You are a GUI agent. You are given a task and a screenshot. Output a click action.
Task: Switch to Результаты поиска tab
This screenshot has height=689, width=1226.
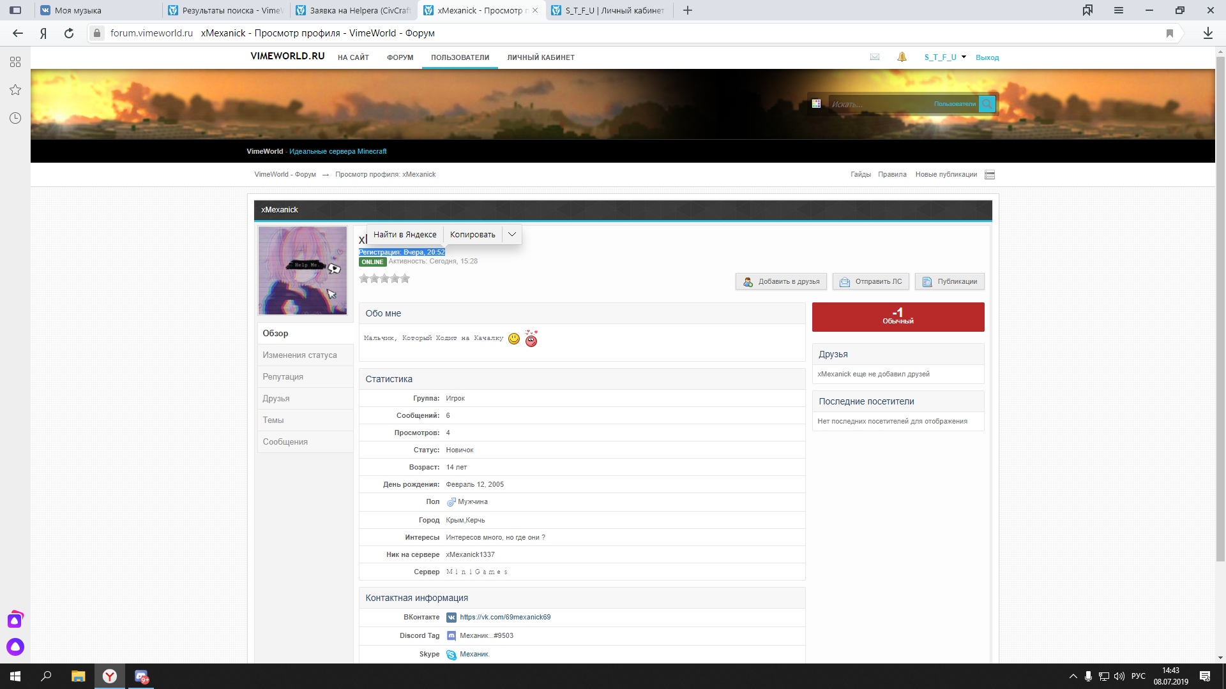226,10
